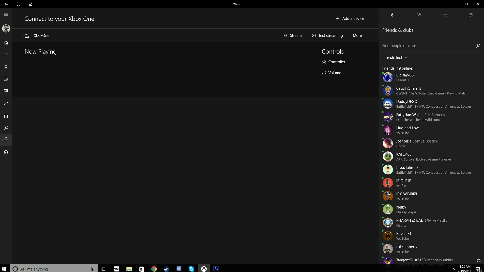Show hidden system tray icons
Image resolution: width=484 pixels, height=272 pixels.
pyautogui.click(x=453, y=269)
